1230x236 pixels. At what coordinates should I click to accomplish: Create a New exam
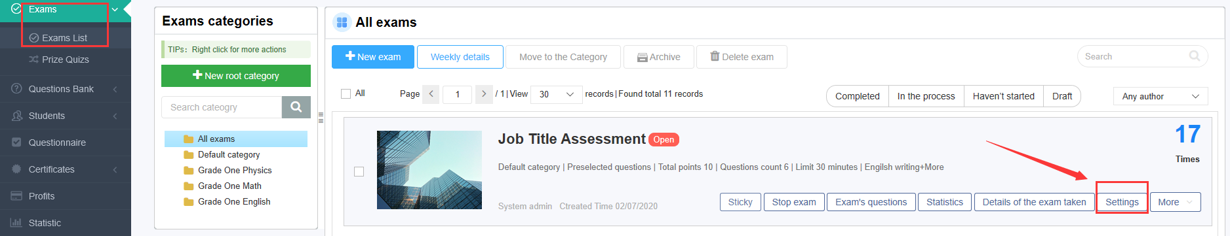[x=372, y=57]
